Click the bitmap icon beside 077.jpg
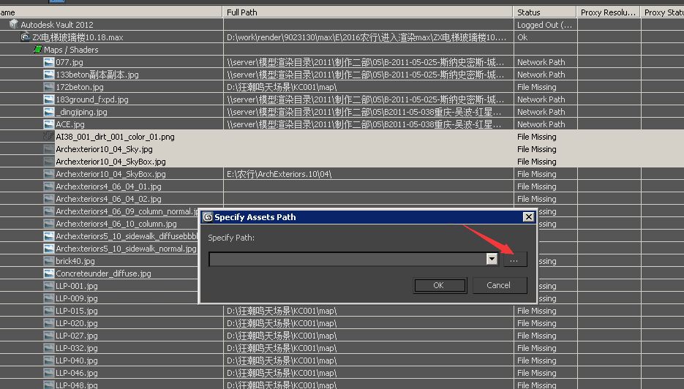Viewport: 684px width, 389px height. tap(49, 62)
